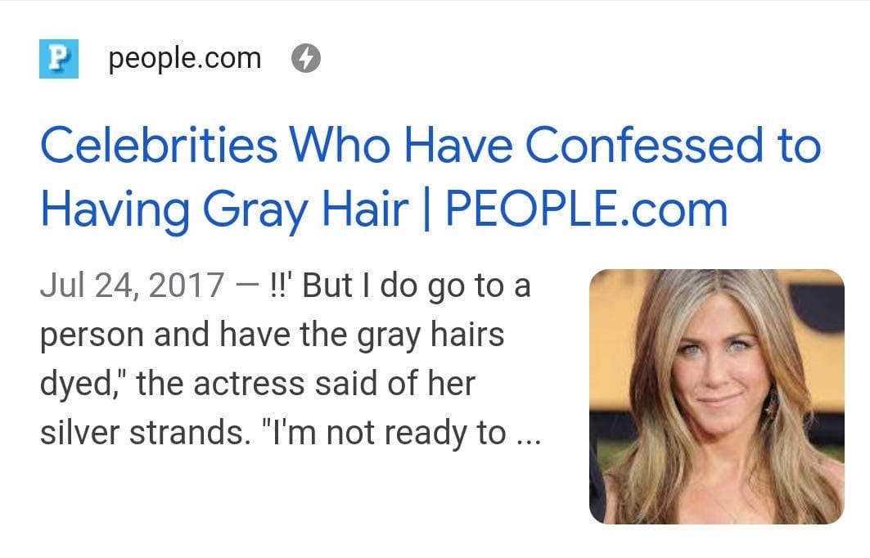Select the phrase 'the actress said of her'

[x=306, y=383]
